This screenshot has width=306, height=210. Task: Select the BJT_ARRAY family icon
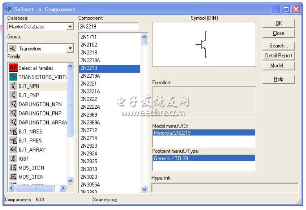pyautogui.click(x=13, y=150)
